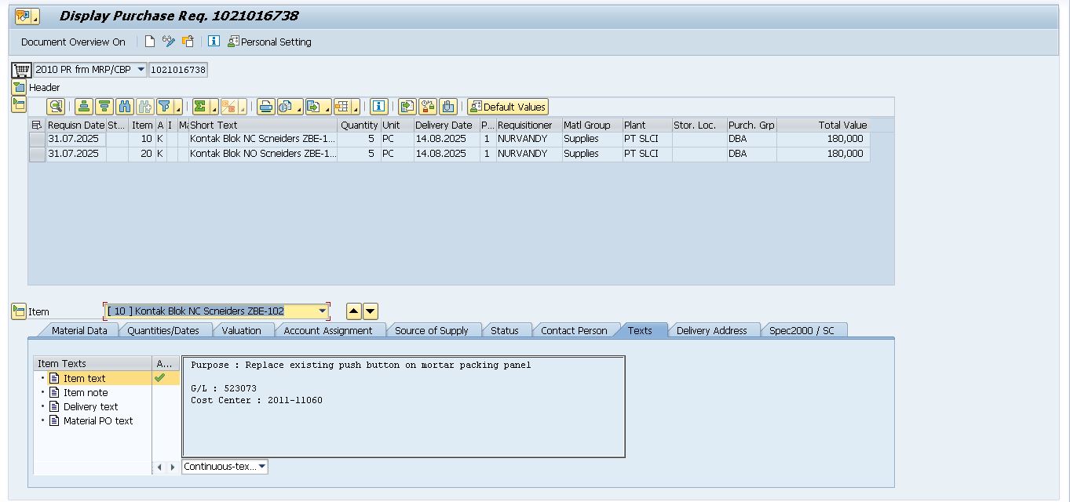Click the shopping cart document icon
Viewport: 1070px width, 502px height.
(21, 70)
